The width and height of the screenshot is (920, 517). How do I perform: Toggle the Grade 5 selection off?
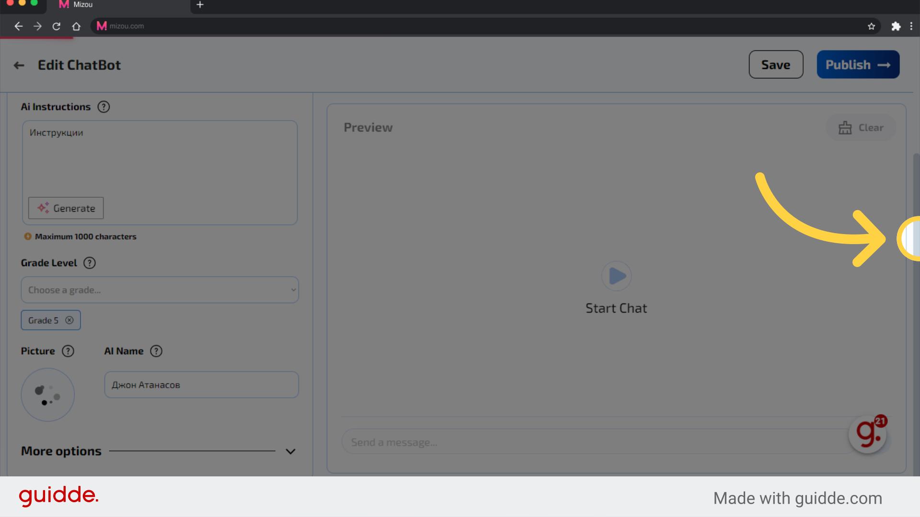69,320
